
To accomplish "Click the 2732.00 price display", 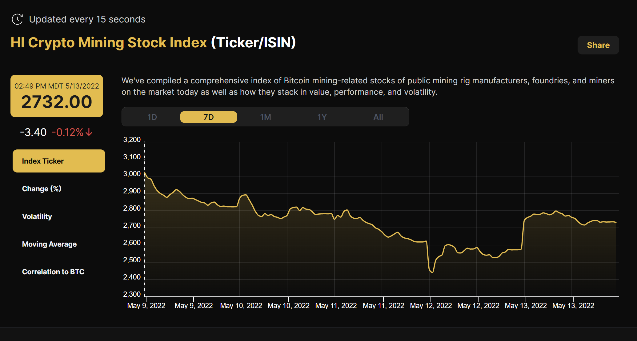I will pos(57,101).
